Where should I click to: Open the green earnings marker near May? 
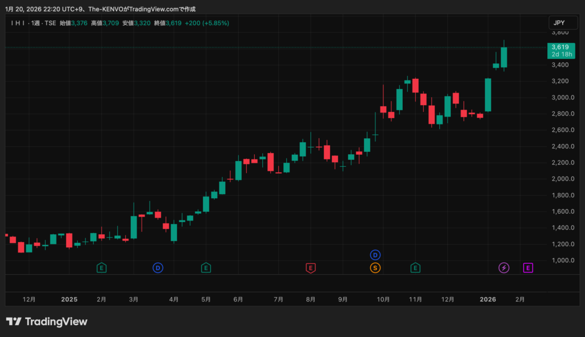[x=206, y=267]
